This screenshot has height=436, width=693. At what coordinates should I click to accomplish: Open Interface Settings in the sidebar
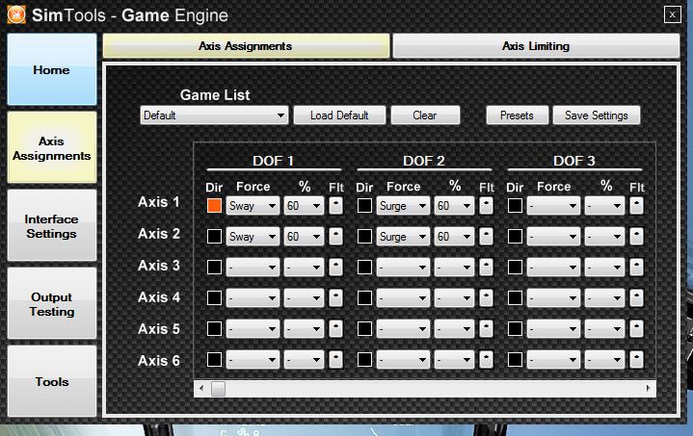pos(52,226)
